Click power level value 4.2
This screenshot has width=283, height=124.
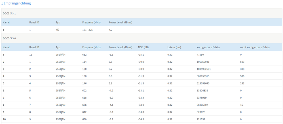tap(111, 30)
